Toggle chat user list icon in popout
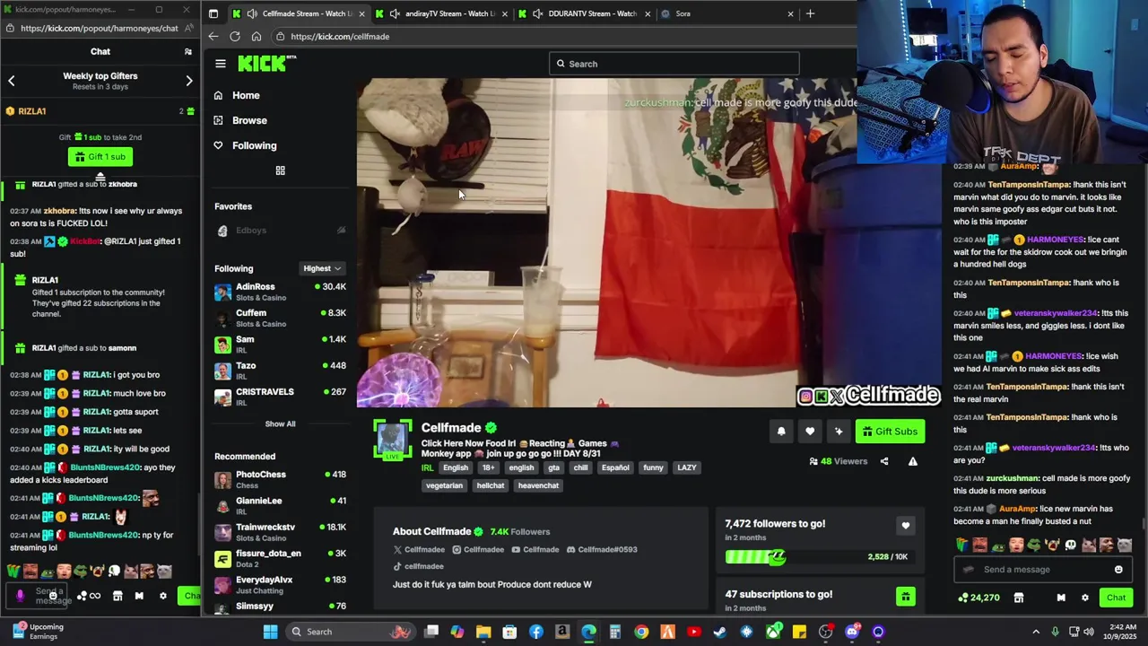 tap(187, 51)
